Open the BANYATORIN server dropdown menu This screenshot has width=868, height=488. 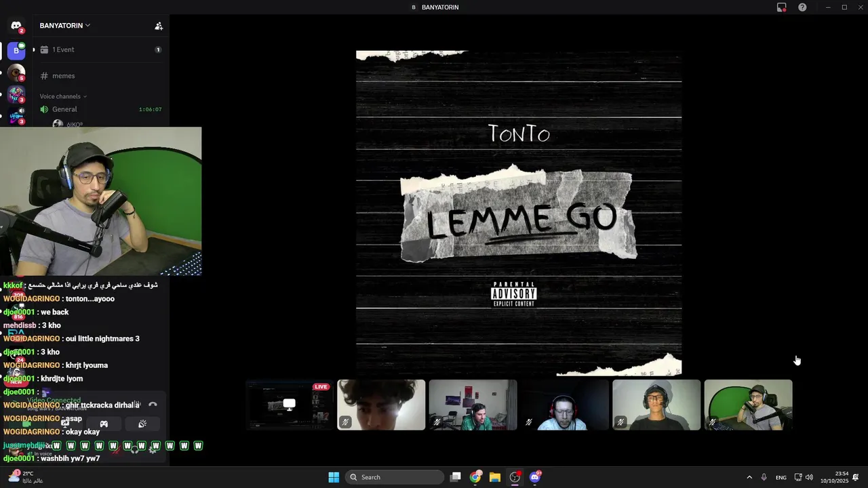click(x=65, y=26)
